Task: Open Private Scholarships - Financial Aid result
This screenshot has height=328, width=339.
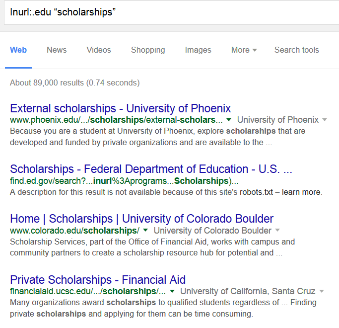Action: click(98, 280)
